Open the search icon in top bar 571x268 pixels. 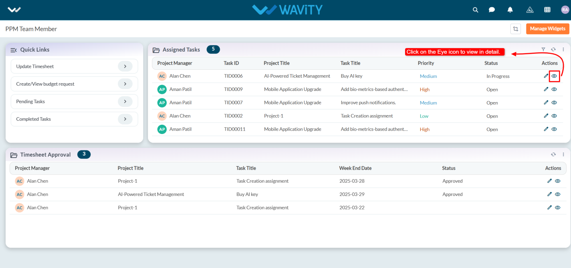[475, 10]
